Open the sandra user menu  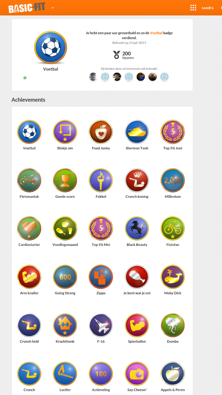pos(208,8)
